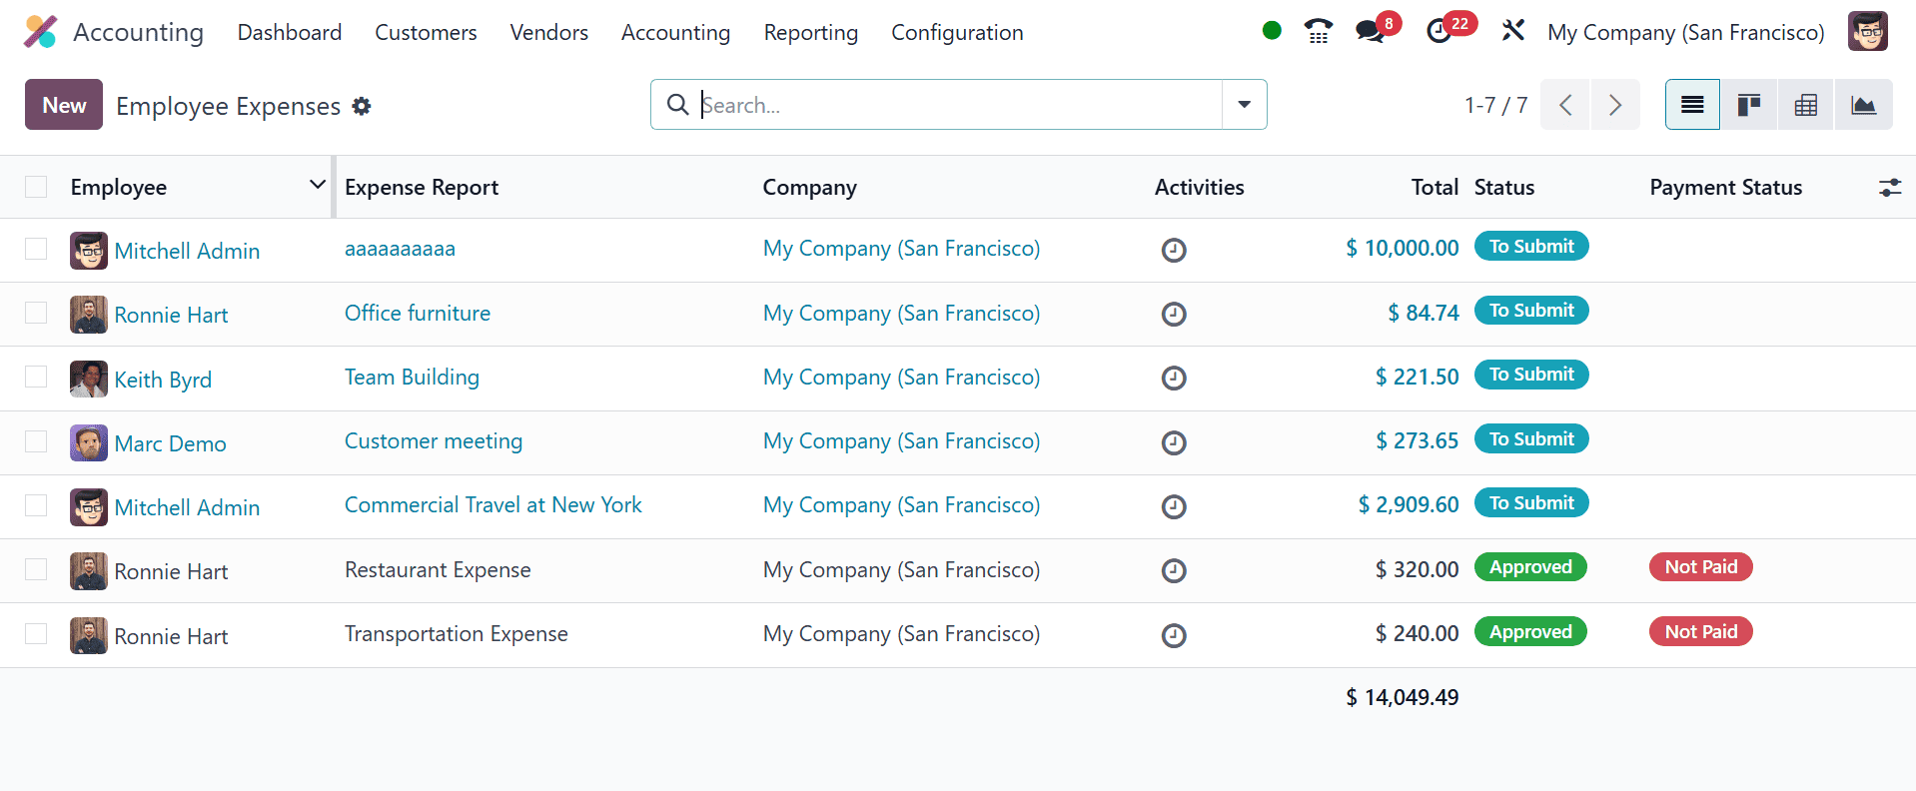Open the user avatar menu

tap(1867, 32)
